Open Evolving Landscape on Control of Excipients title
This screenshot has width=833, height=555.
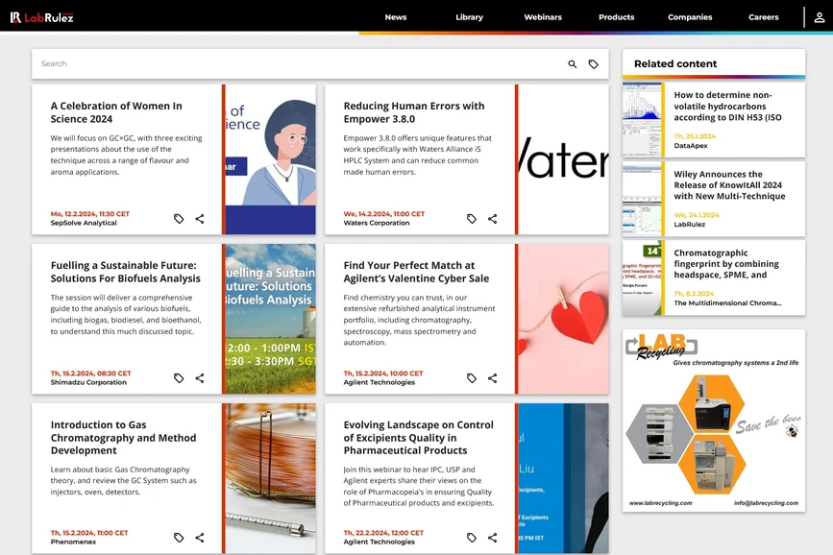click(418, 438)
